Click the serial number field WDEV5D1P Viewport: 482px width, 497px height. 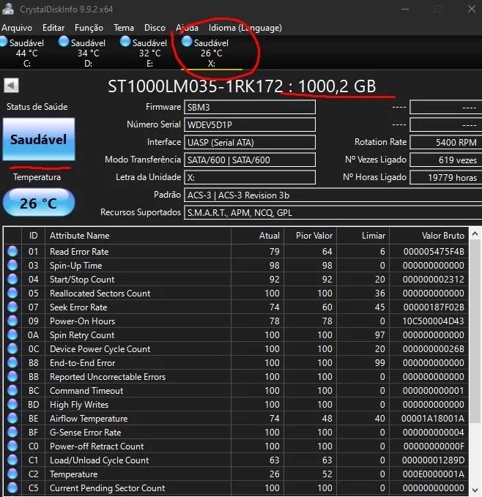pyautogui.click(x=250, y=124)
